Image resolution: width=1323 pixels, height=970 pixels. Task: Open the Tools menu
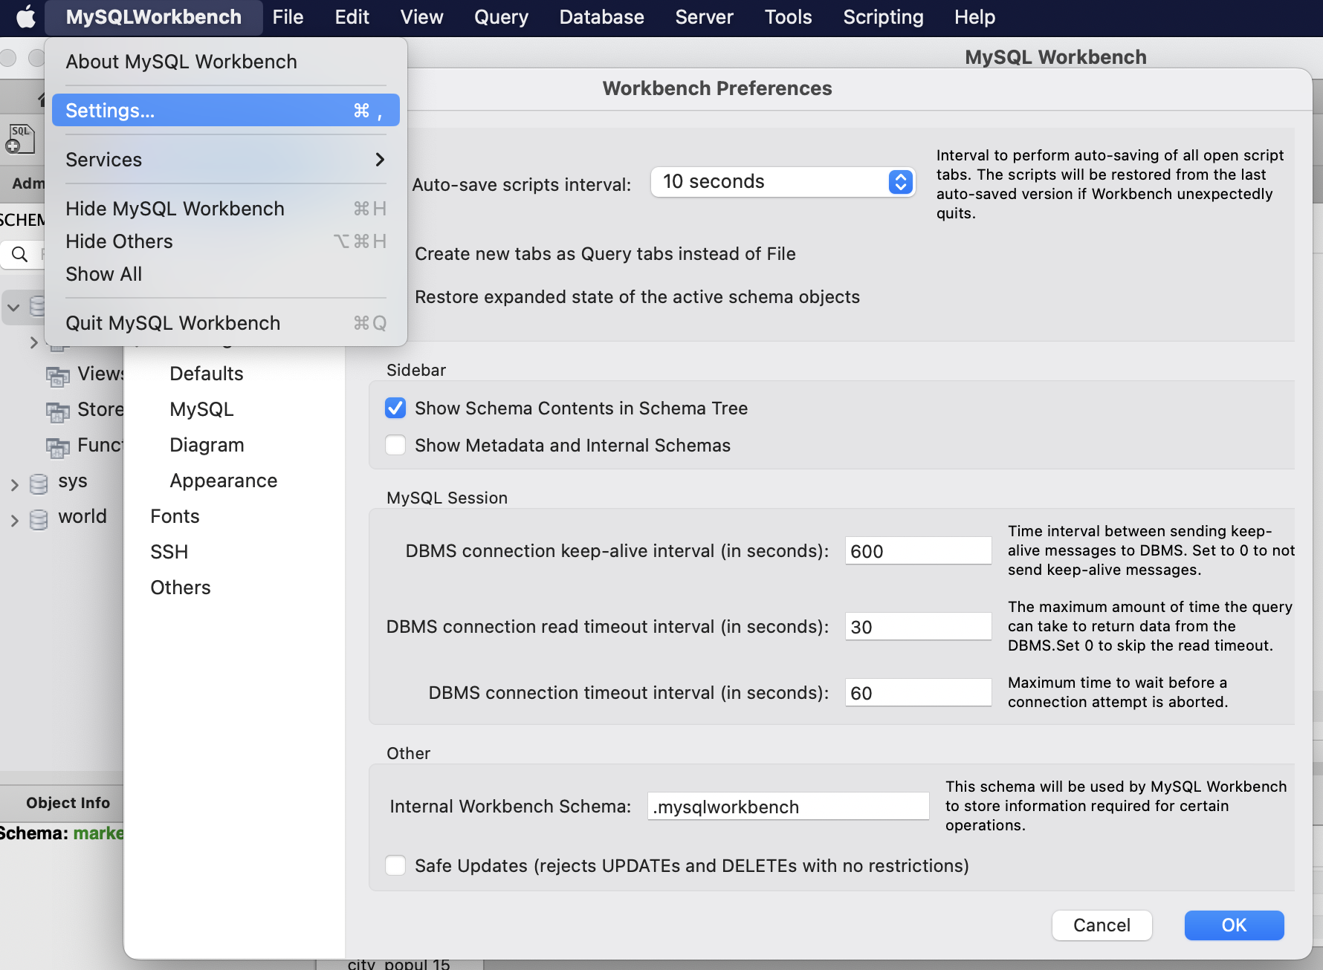click(788, 17)
